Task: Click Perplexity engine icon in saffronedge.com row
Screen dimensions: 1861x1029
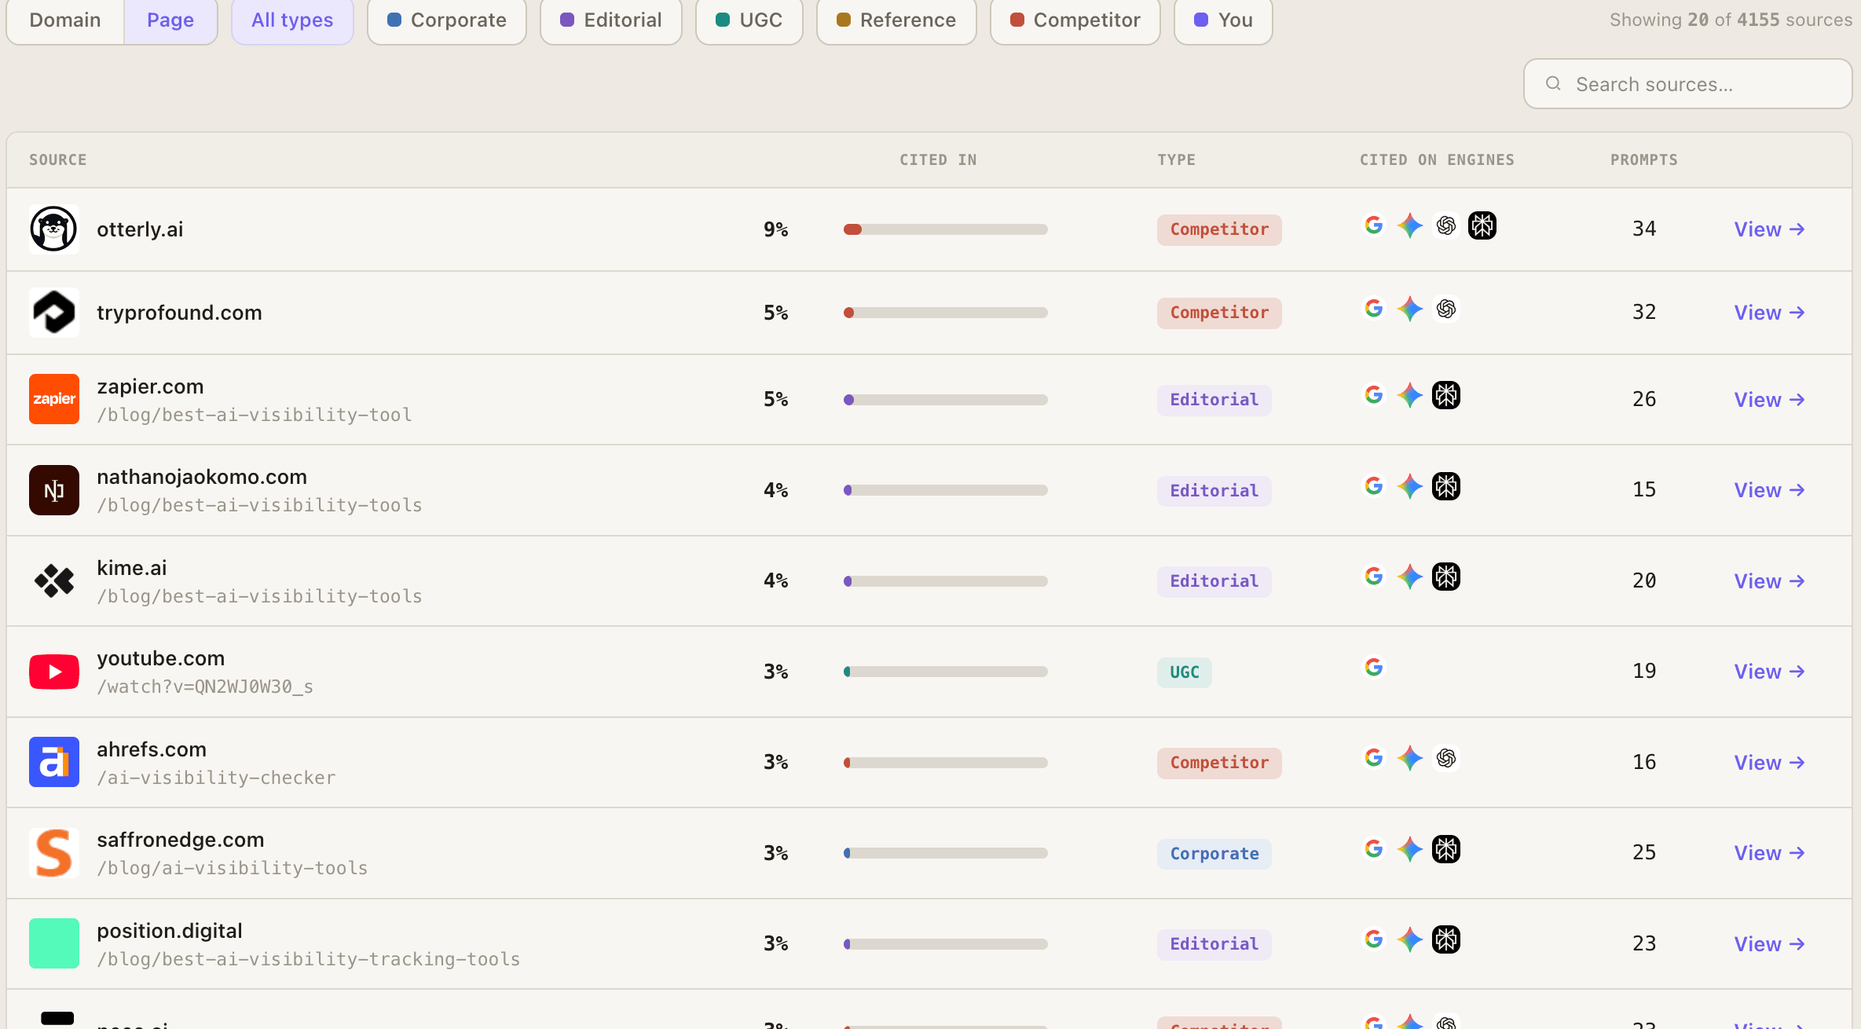Action: coord(1446,849)
